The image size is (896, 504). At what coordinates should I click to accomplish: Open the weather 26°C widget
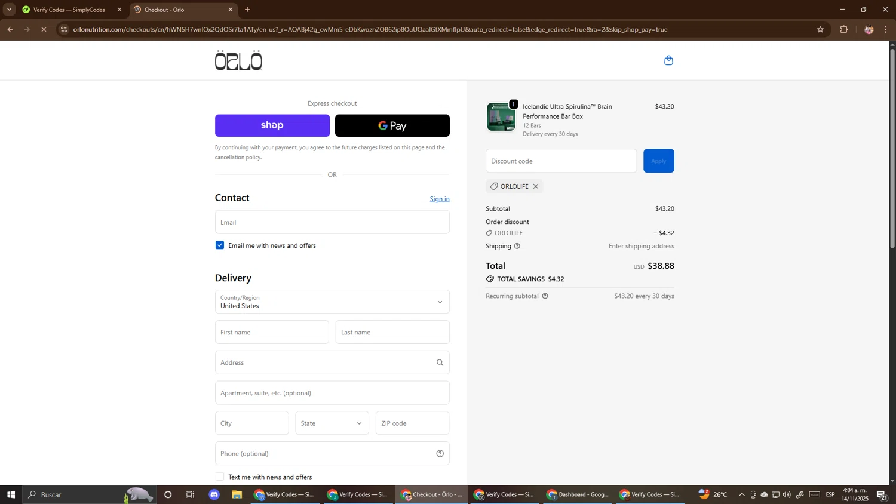(714, 494)
